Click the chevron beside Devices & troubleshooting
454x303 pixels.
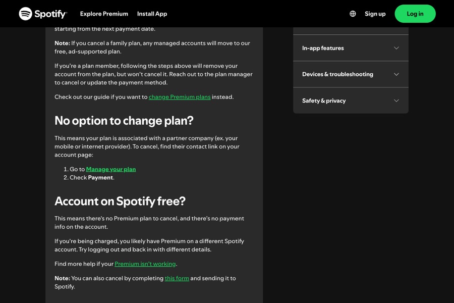click(396, 74)
